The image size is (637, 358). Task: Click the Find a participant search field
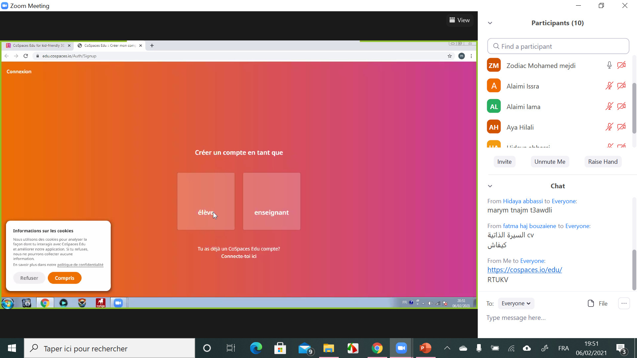point(558,46)
